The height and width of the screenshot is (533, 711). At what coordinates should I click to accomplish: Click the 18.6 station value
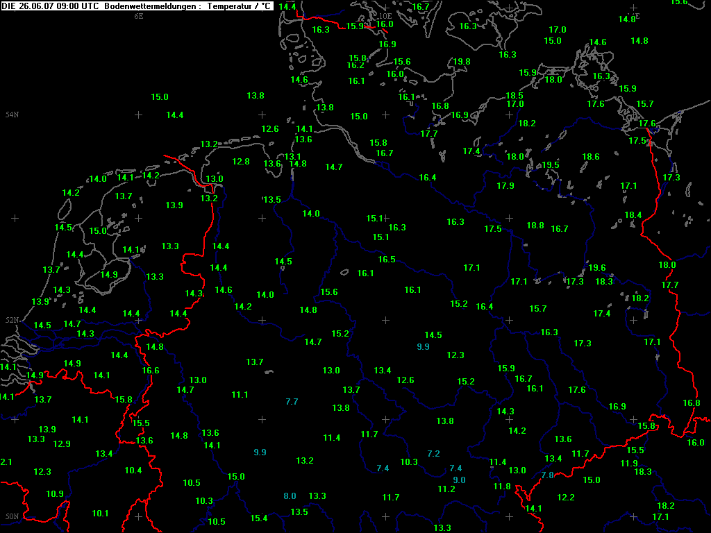(x=591, y=157)
